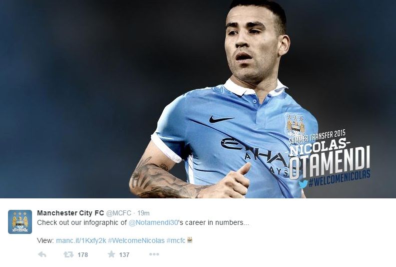The image size is (396, 267).
Task: Click the Twitter bird icon in the photo
Action: pyautogui.click(x=303, y=183)
